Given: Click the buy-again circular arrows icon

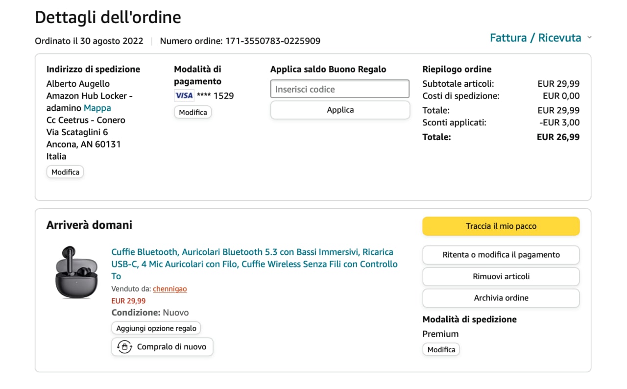Looking at the screenshot, I should coord(124,347).
